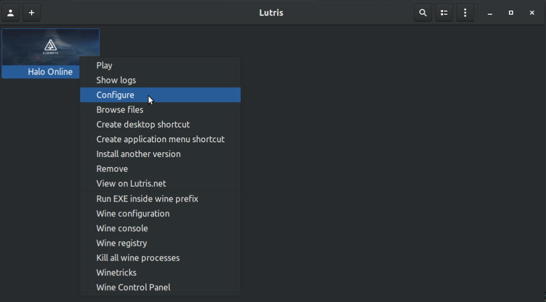The height and width of the screenshot is (302, 546).
Task: Click the Halo Online game title
Action: click(50, 72)
